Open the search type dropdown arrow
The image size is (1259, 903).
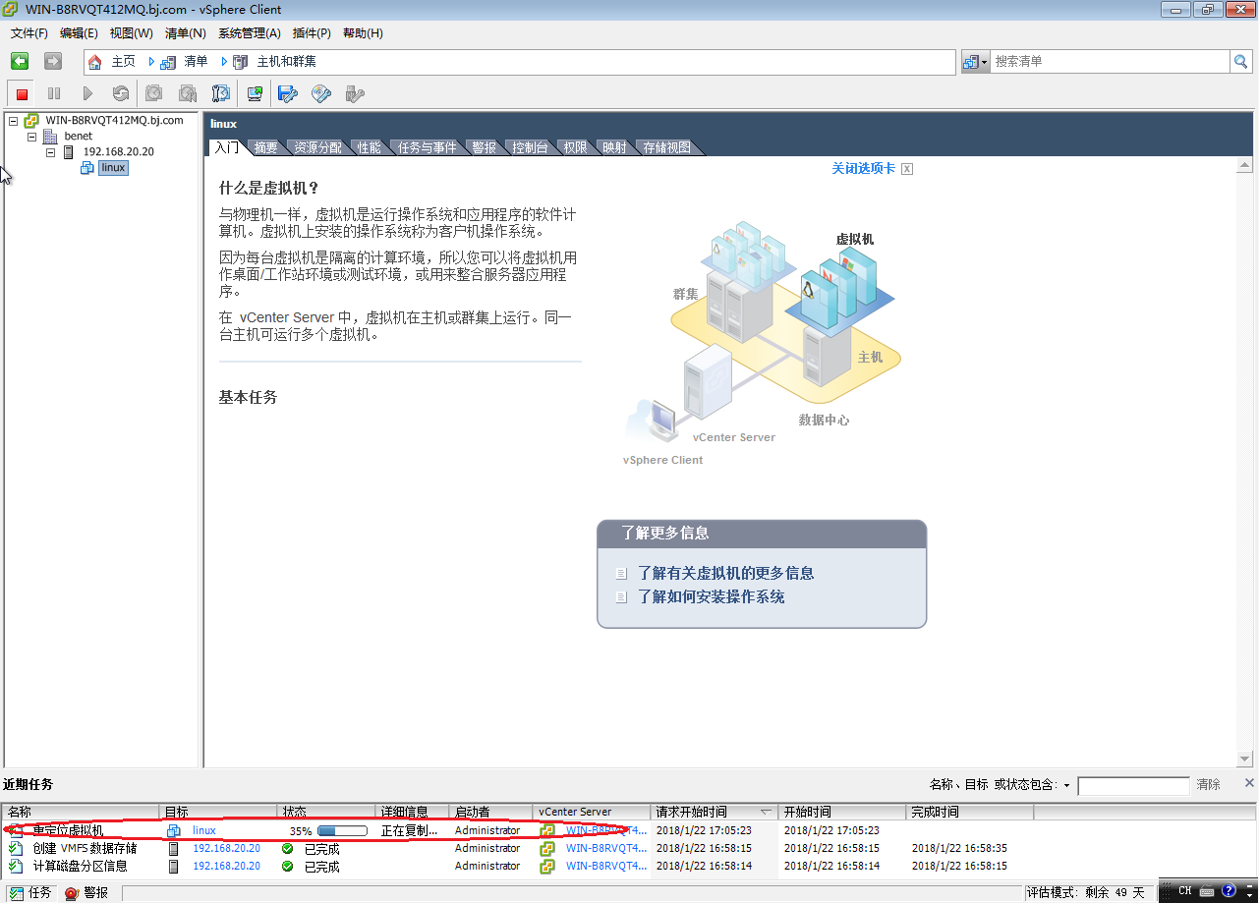tap(984, 62)
